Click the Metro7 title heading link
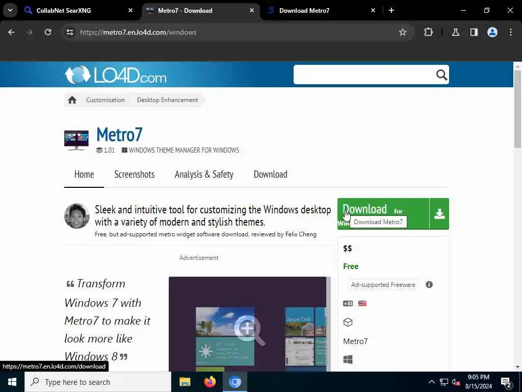 pyautogui.click(x=119, y=135)
